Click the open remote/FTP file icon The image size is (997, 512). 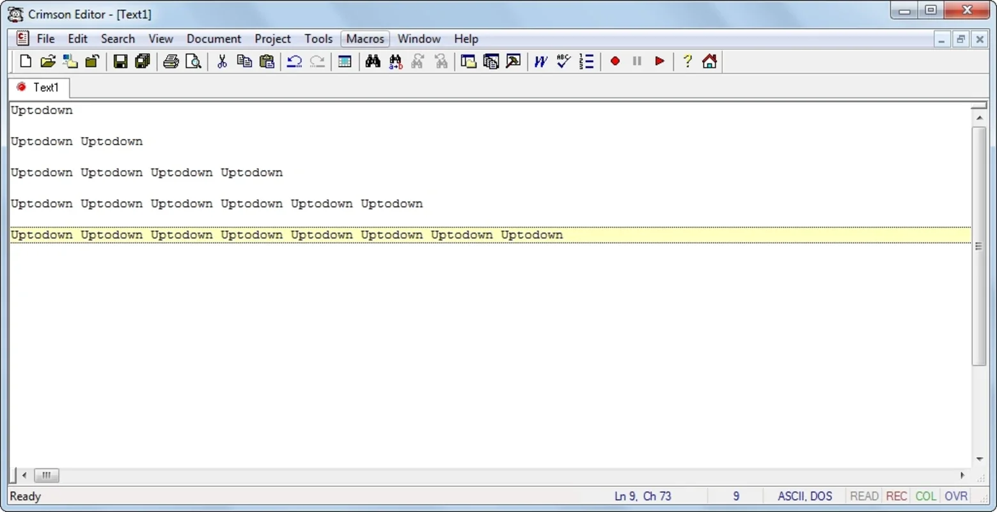pyautogui.click(x=70, y=61)
